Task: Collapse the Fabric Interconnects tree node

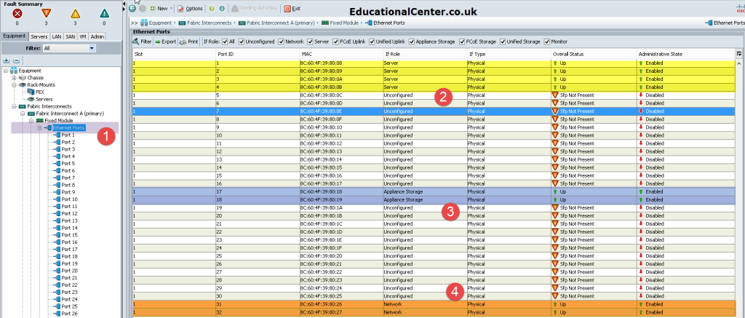Action: pyautogui.click(x=14, y=106)
